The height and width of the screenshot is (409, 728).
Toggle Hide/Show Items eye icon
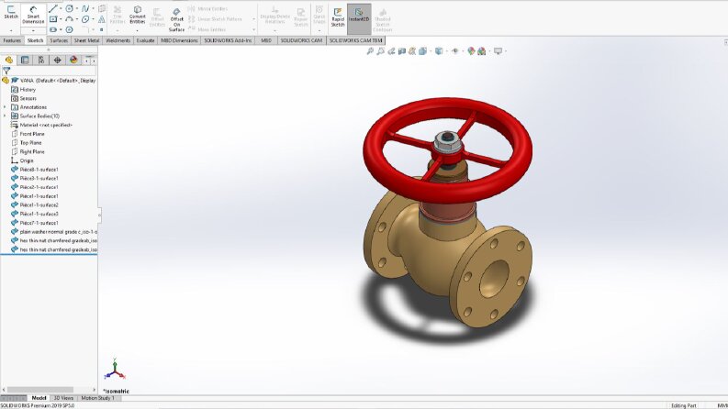tap(455, 51)
